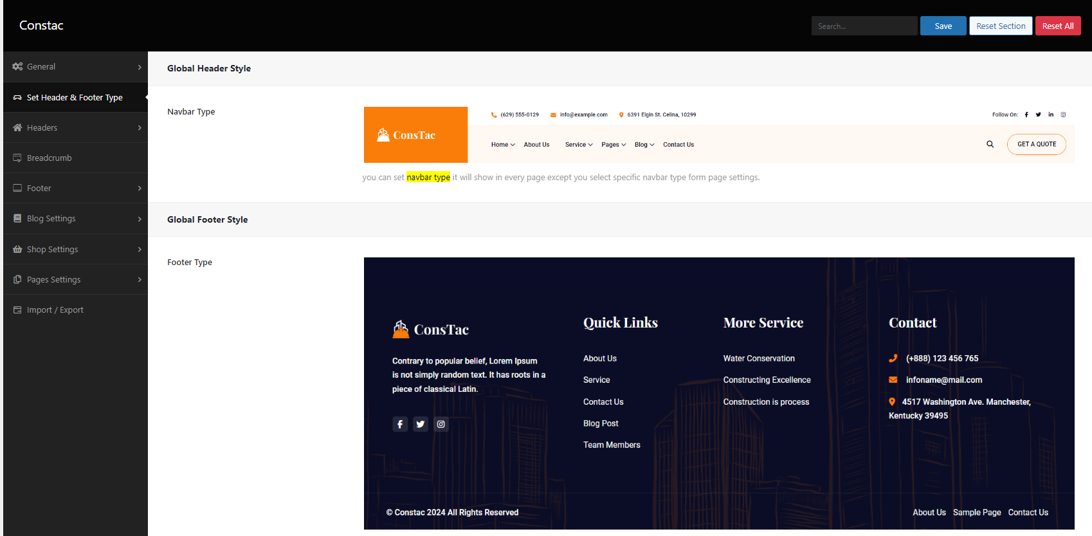Focus the Search options input field
The width and height of the screenshot is (1092, 536).
coord(864,26)
